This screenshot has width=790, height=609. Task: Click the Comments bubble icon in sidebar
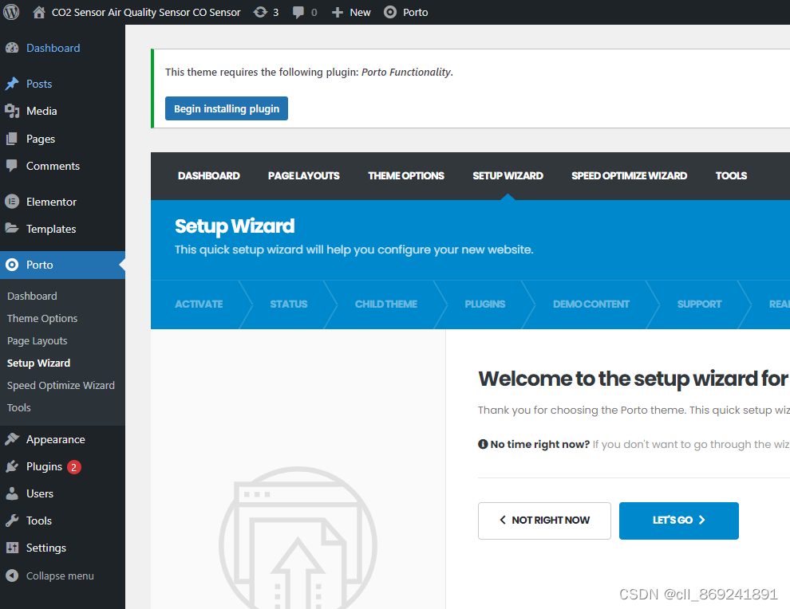click(x=12, y=166)
